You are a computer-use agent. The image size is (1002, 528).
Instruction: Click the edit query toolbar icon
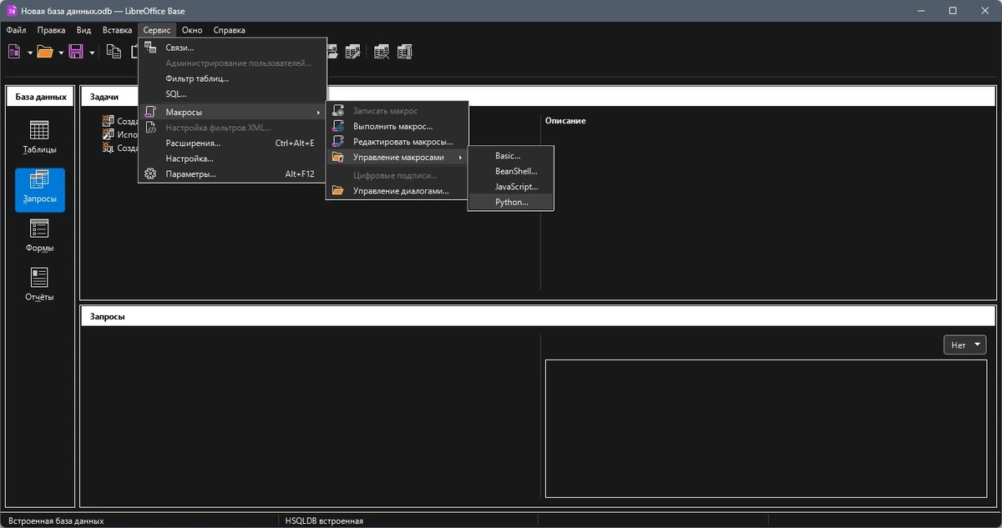point(353,52)
